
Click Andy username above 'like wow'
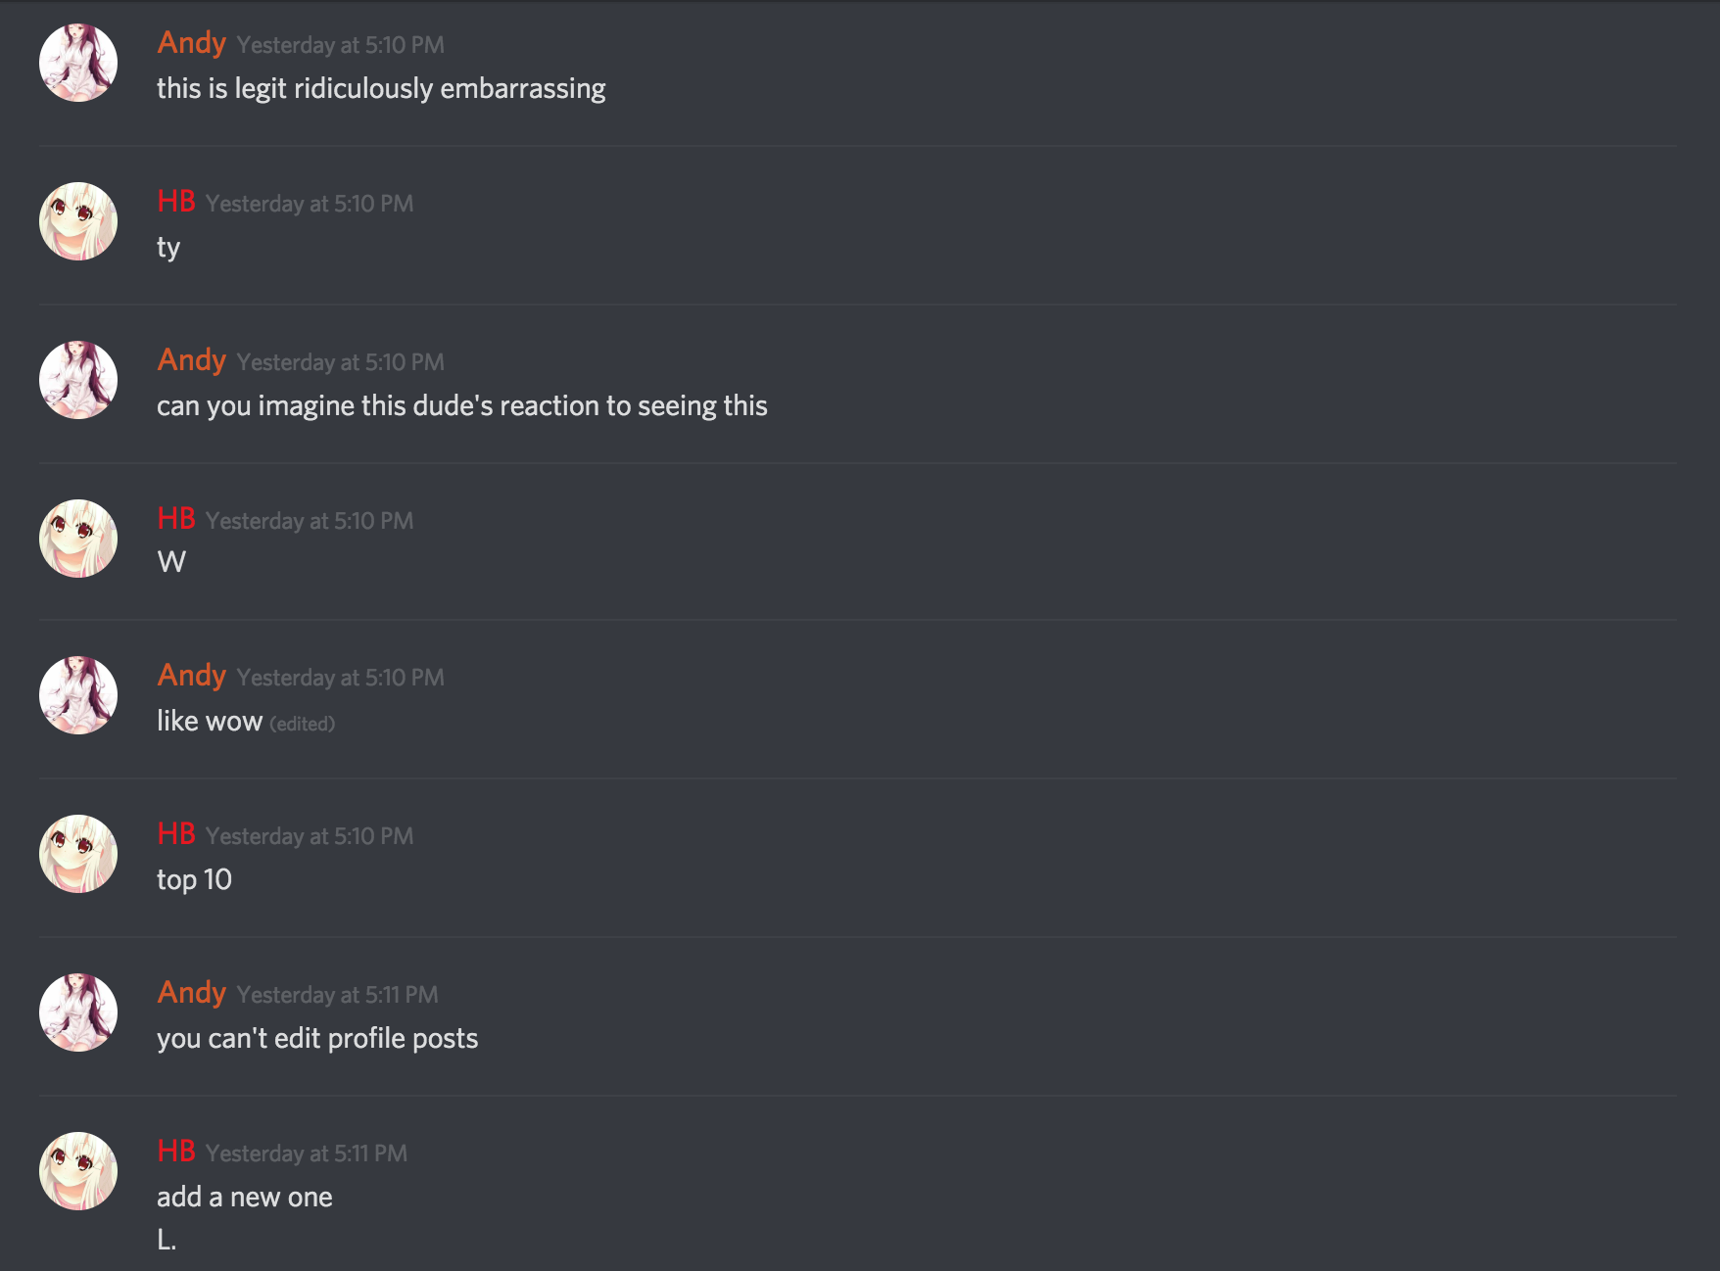click(192, 676)
